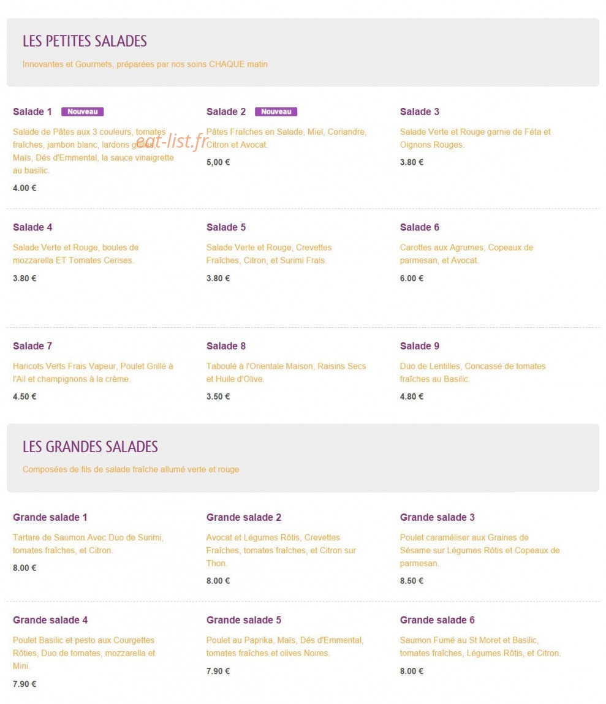The width and height of the screenshot is (606, 704).
Task: Select the Grande salade 6 title
Action: click(x=437, y=620)
